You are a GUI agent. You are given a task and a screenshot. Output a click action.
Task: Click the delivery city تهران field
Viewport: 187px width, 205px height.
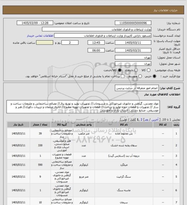point(133,64)
